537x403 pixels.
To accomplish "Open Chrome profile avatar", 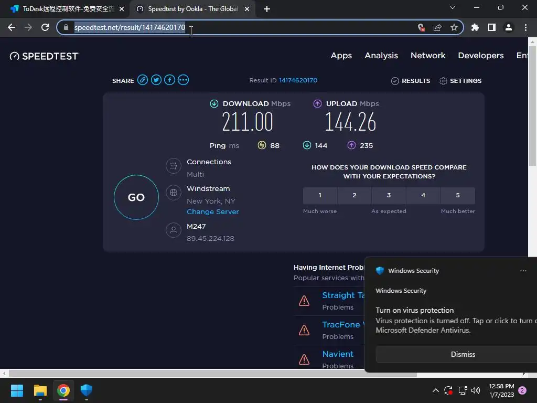I will pyautogui.click(x=509, y=27).
